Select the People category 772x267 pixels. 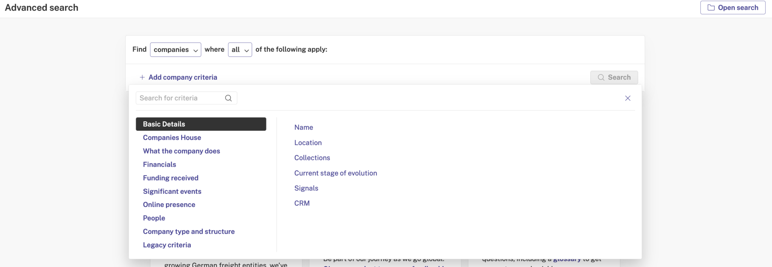pos(154,218)
